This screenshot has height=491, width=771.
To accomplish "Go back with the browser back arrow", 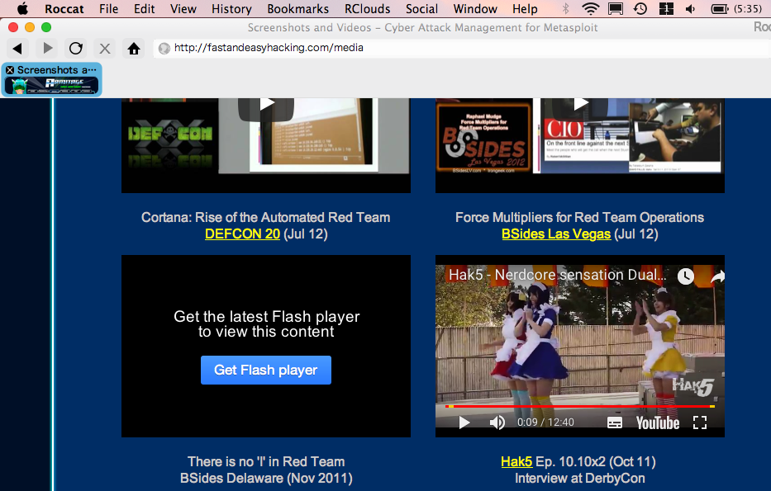I will [17, 48].
